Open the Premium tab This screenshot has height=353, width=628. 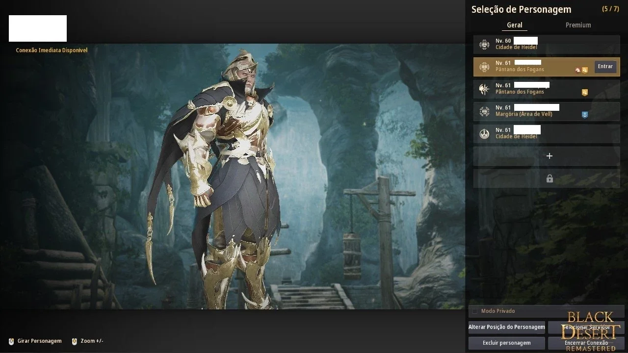[578, 25]
